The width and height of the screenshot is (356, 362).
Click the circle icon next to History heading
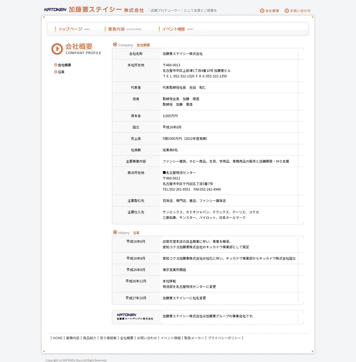[x=115, y=232]
